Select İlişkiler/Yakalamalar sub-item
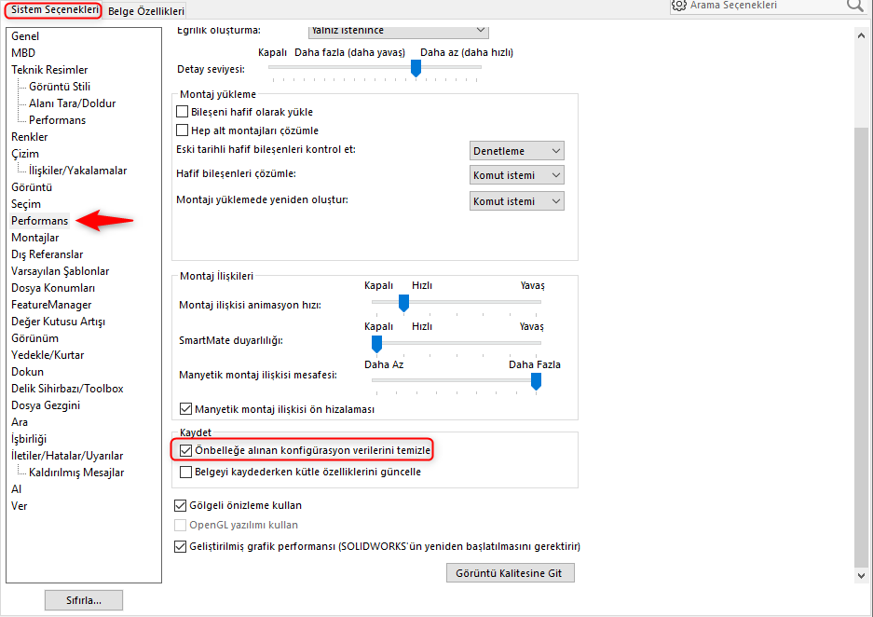 coord(78,171)
